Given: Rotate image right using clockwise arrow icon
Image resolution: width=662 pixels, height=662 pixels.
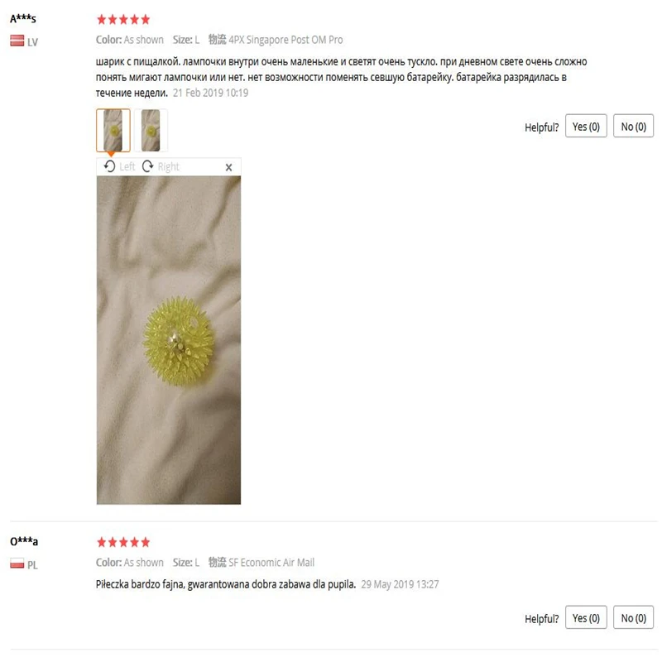Looking at the screenshot, I should point(148,166).
